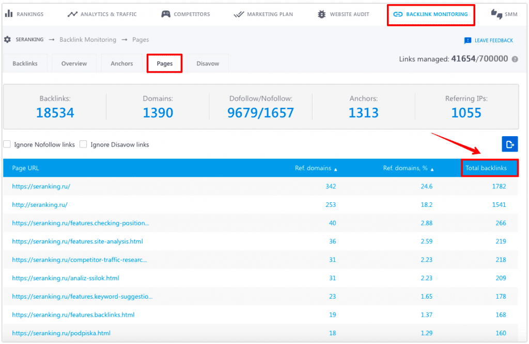529x344 pixels.
Task: Click the Backlink Monitoring breadcrumb link
Action: pyautogui.click(x=88, y=39)
